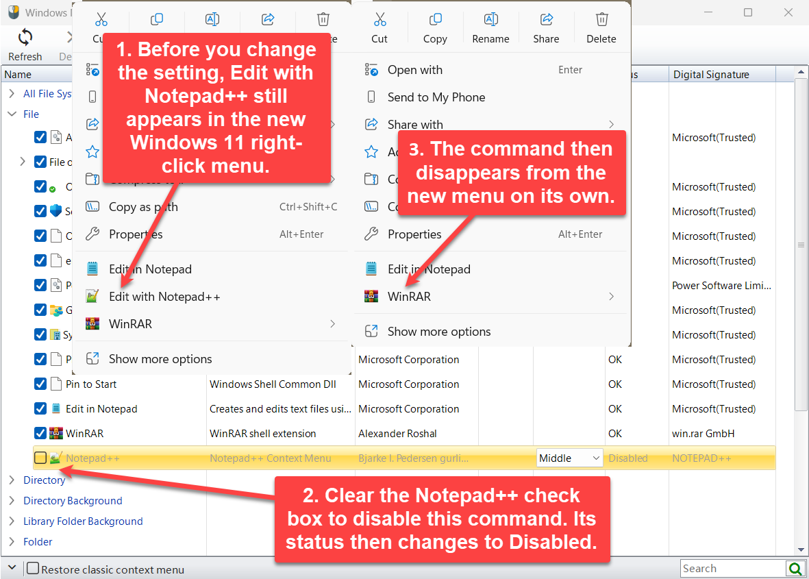This screenshot has height=579, width=809.
Task: Expand the Folder tree node
Action: coord(12,542)
